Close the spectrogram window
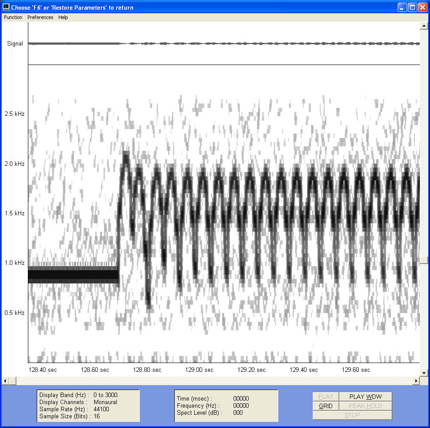The width and height of the screenshot is (430, 428). [x=422, y=8]
